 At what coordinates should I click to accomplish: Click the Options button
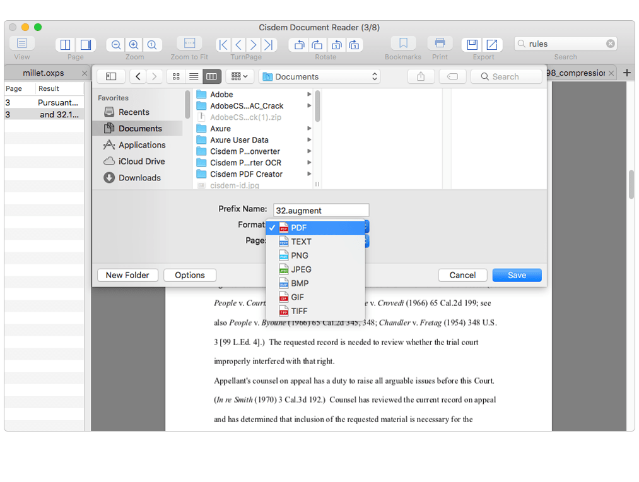click(190, 275)
